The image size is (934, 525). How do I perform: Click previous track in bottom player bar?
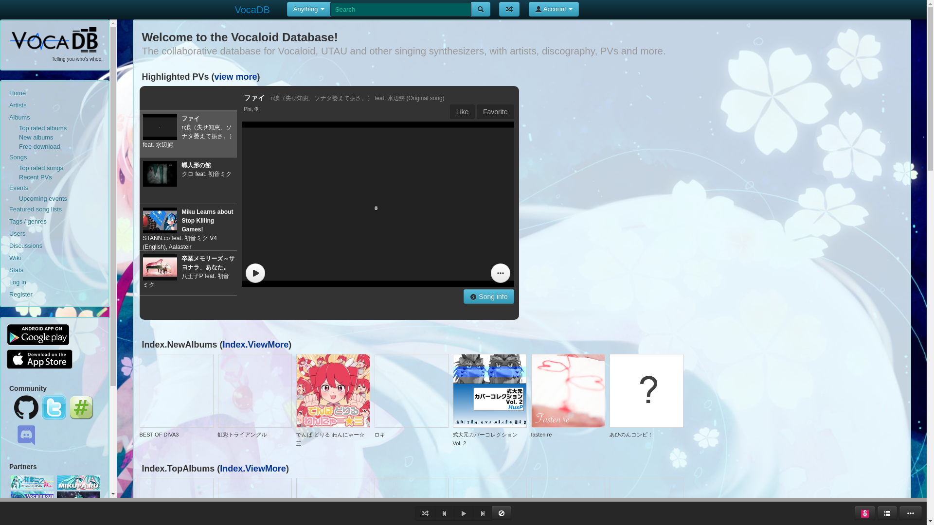point(444,513)
